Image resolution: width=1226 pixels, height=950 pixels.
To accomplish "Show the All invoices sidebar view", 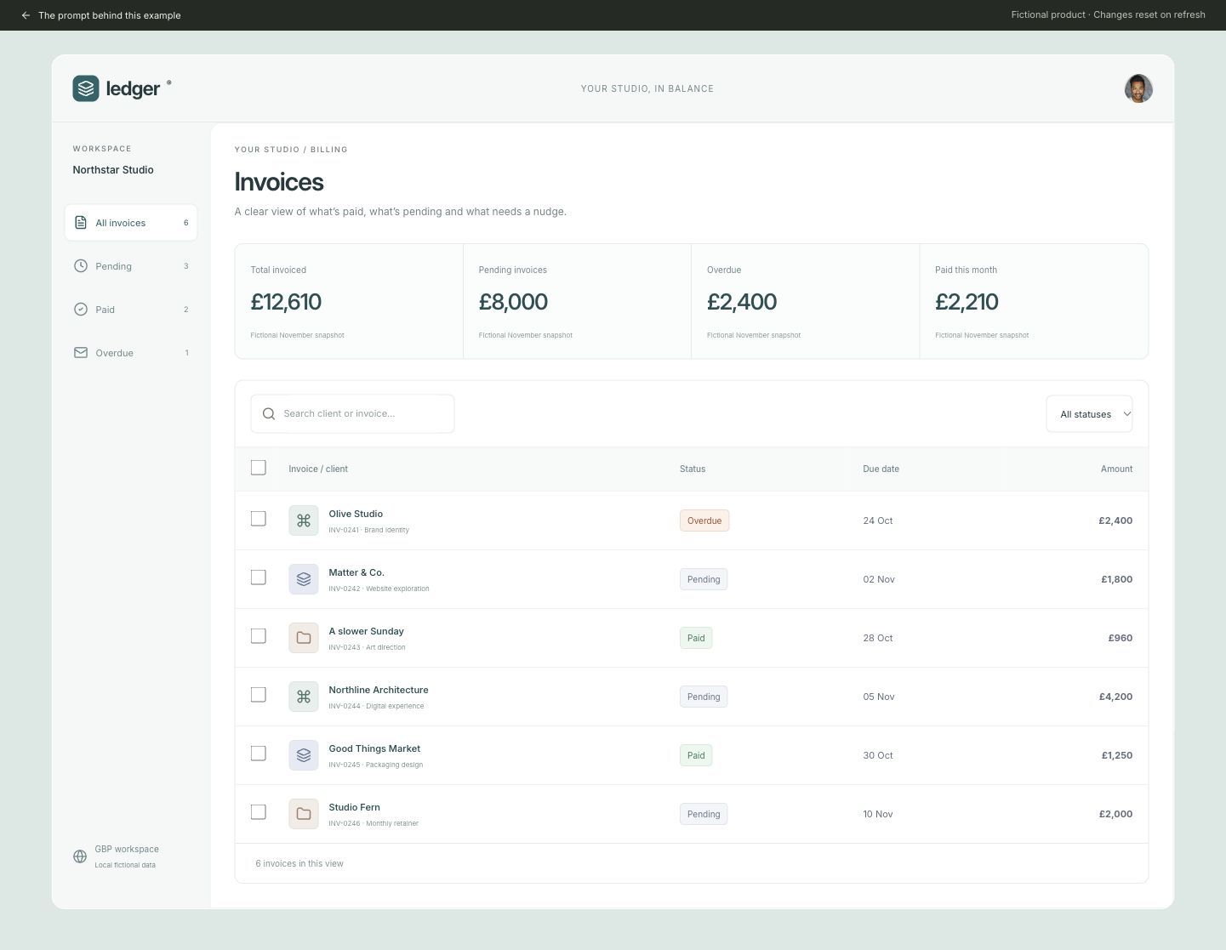I will [x=131, y=223].
